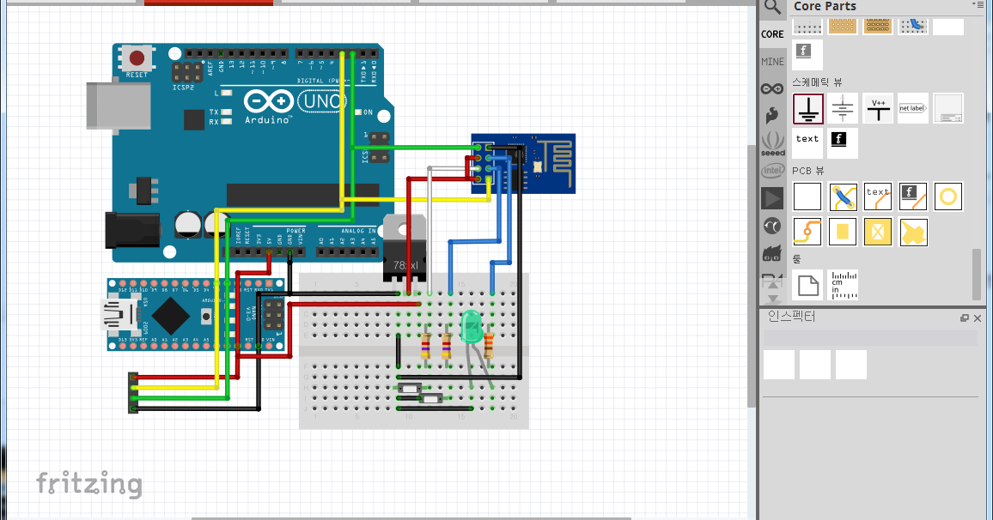
Task: Select the copper fill PCB part
Action: (913, 232)
